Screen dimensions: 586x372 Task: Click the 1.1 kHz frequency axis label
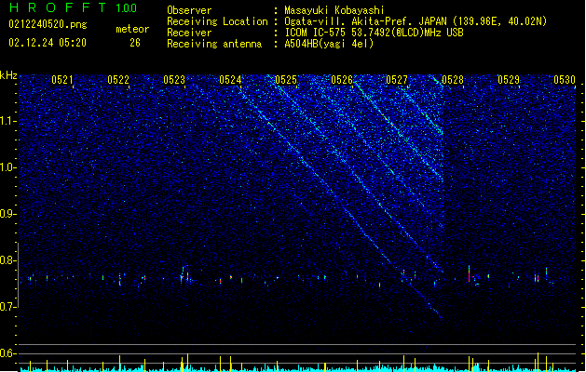click(8, 121)
